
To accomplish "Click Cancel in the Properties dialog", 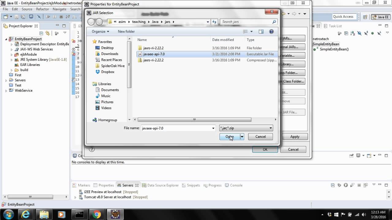I will (293, 149).
